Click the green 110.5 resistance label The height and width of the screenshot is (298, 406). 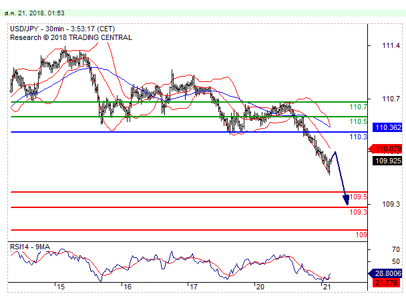point(358,121)
